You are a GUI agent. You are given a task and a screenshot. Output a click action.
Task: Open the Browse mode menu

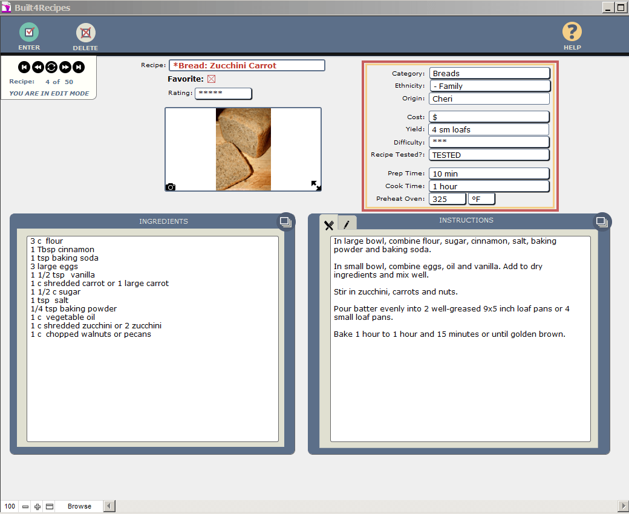(x=79, y=506)
